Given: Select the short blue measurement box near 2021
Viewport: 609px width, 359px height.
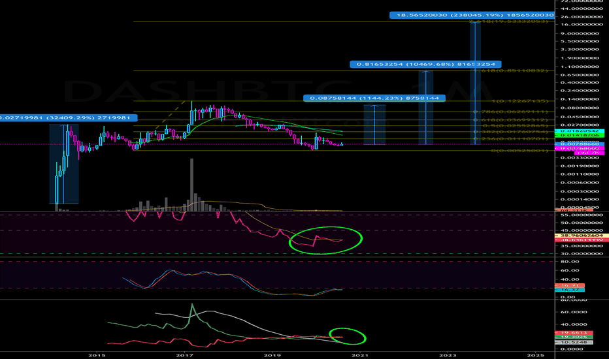Looking at the screenshot, I should click(x=374, y=125).
